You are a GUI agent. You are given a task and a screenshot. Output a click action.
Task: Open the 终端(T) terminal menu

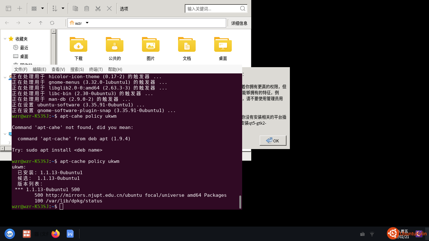(96, 69)
